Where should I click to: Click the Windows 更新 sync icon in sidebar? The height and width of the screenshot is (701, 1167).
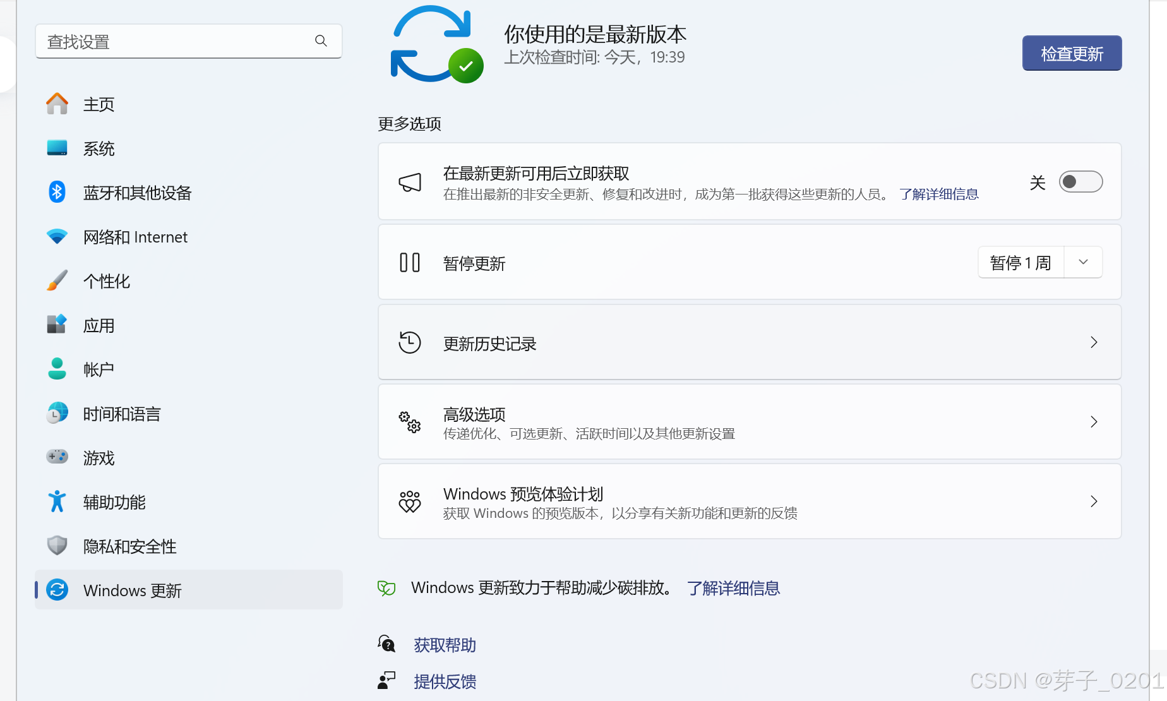[x=57, y=590]
